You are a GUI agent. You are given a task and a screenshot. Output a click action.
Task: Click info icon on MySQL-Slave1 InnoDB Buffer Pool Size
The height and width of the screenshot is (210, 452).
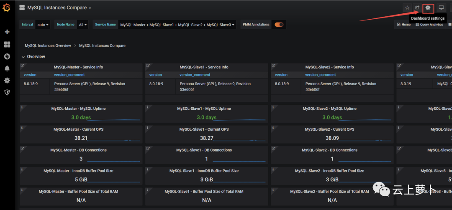pos(148,169)
